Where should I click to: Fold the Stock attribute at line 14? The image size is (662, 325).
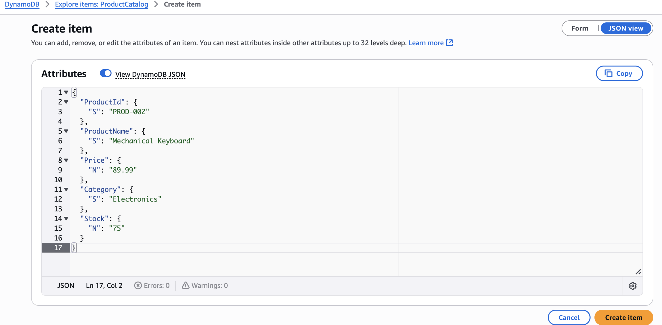coord(66,218)
